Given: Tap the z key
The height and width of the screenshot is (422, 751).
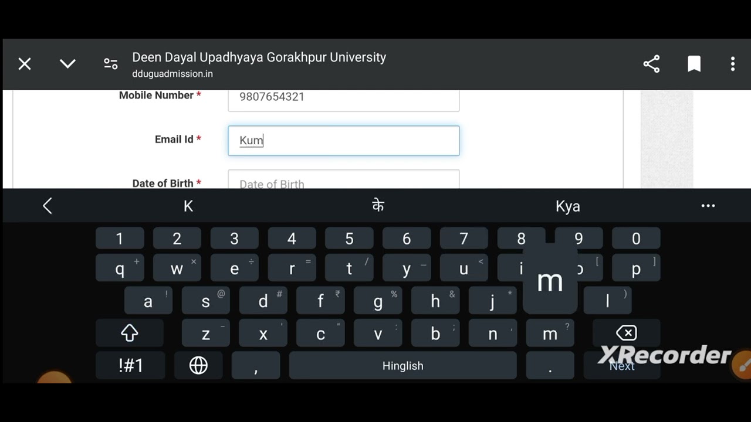Looking at the screenshot, I should click(206, 333).
